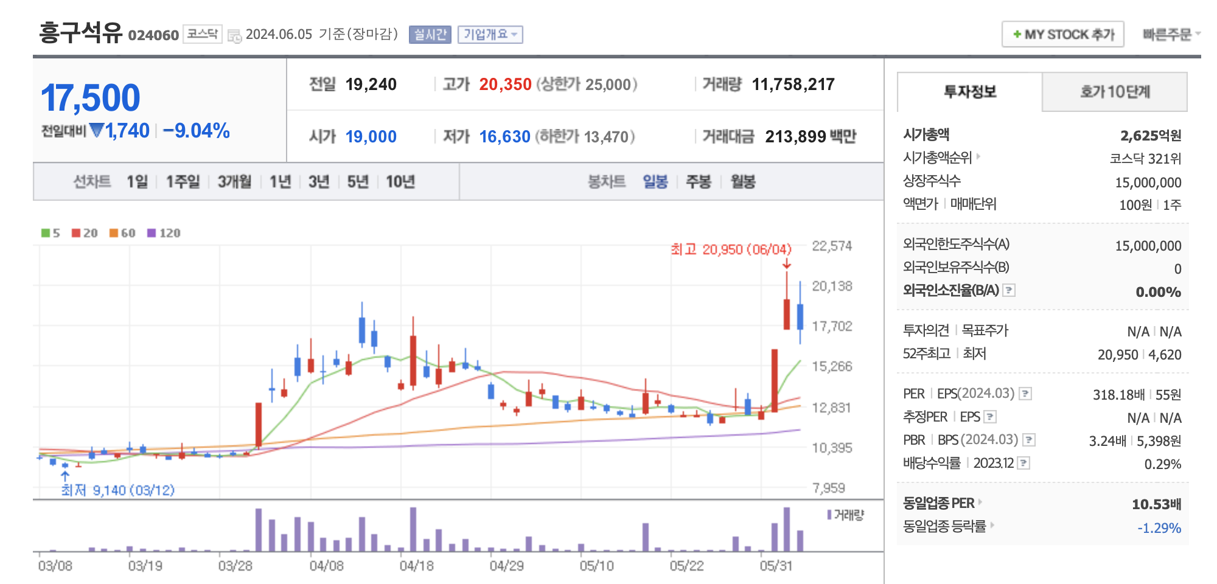Expand the 기업개요 dropdown
The height and width of the screenshot is (584, 1217).
490,35
